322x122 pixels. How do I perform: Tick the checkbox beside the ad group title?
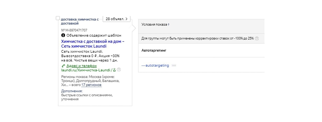(58, 19)
